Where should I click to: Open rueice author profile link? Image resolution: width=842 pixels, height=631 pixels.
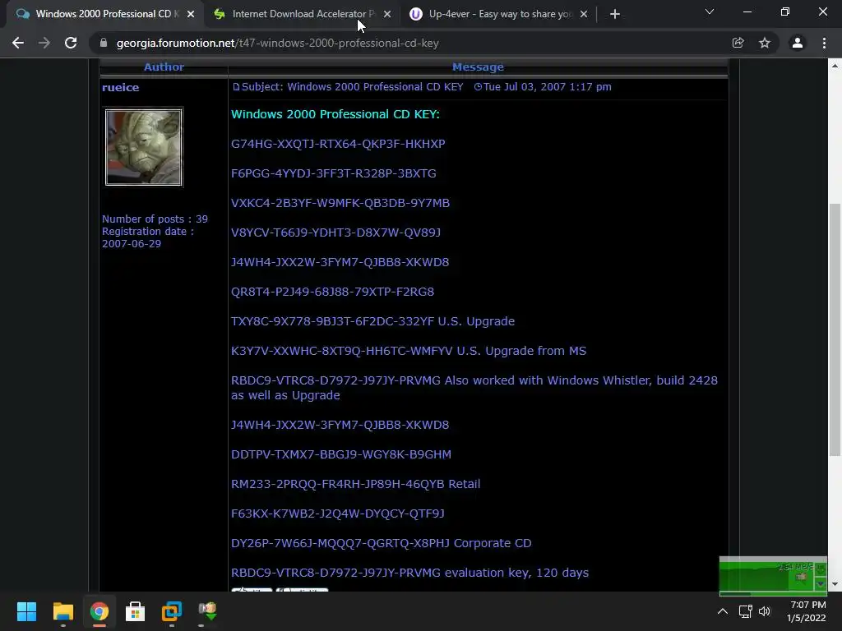tap(120, 87)
